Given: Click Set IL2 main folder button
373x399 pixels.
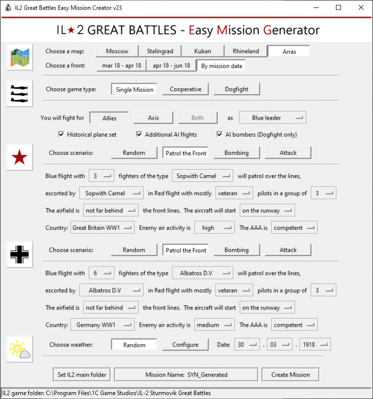Looking at the screenshot, I should (x=81, y=375).
